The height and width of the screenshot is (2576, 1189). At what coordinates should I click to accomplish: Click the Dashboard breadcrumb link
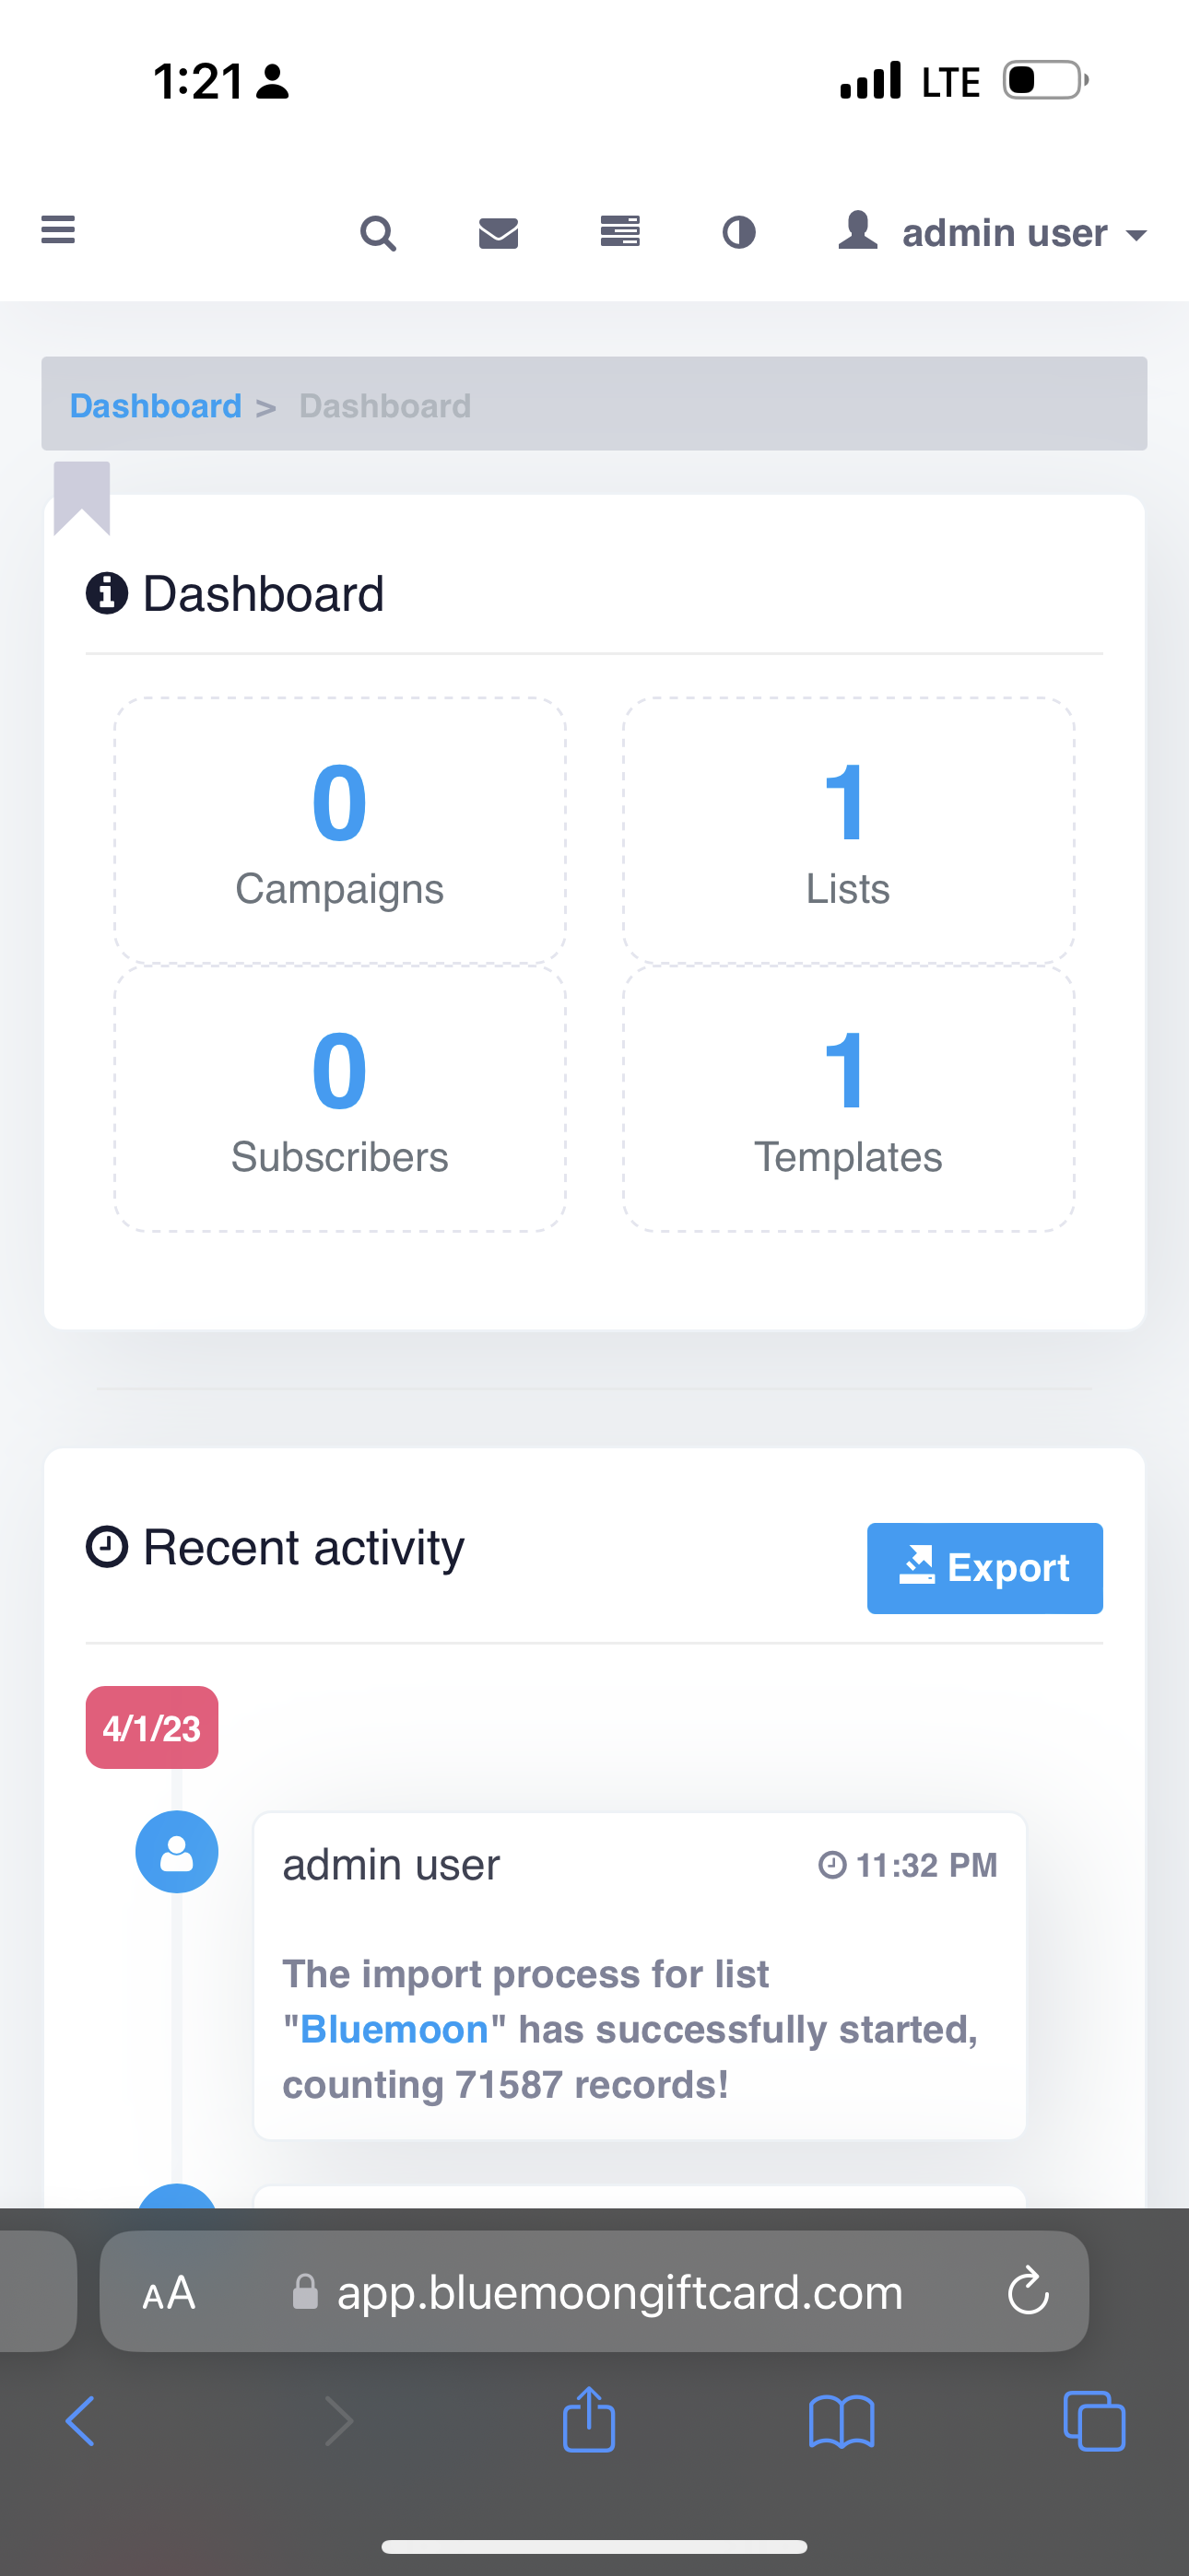(x=155, y=406)
